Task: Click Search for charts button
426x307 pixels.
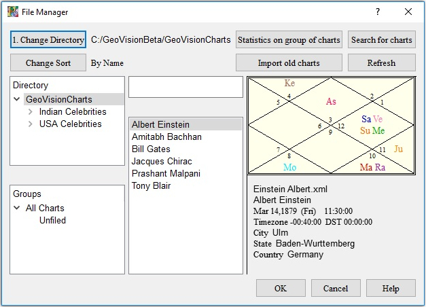Action: pos(381,40)
